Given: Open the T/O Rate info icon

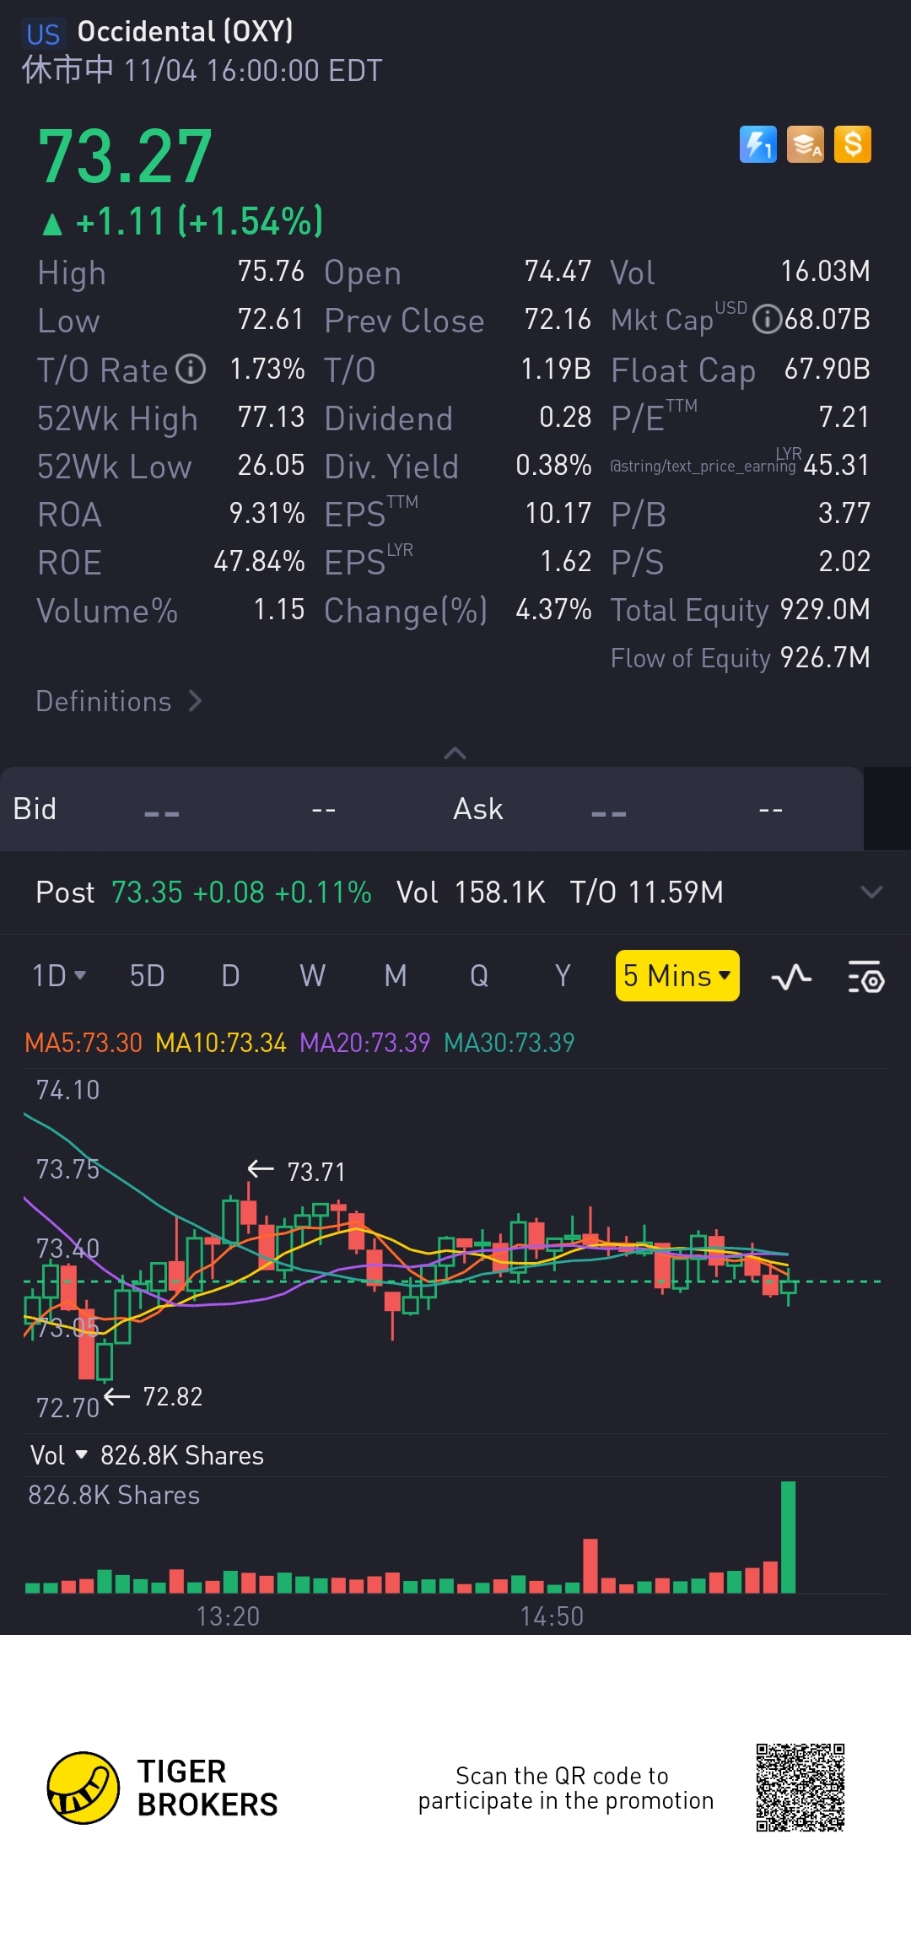Looking at the screenshot, I should click(191, 369).
